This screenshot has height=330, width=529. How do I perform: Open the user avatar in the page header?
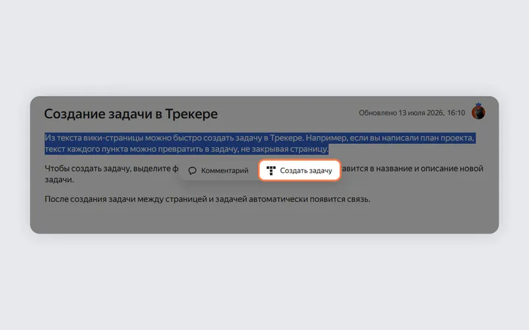[x=478, y=112]
